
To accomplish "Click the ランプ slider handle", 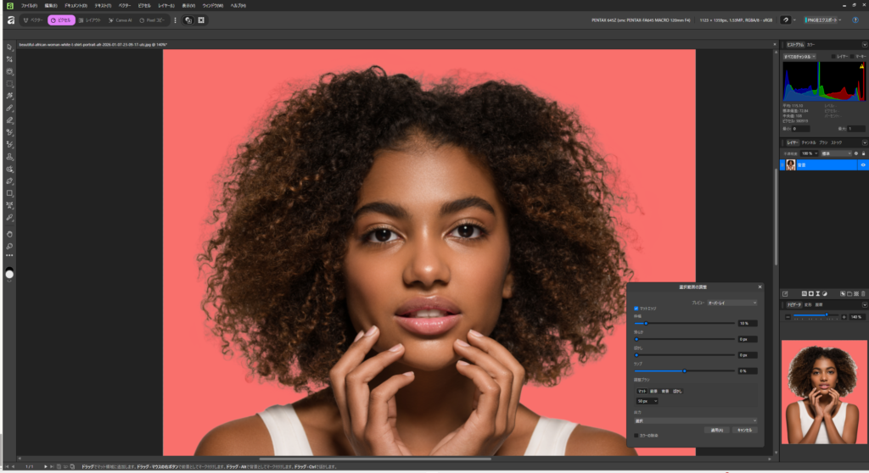I will point(684,370).
